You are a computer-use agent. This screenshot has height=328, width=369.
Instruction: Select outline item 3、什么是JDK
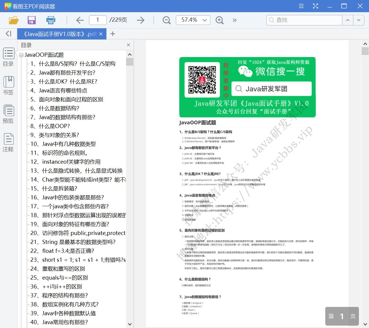[64, 81]
